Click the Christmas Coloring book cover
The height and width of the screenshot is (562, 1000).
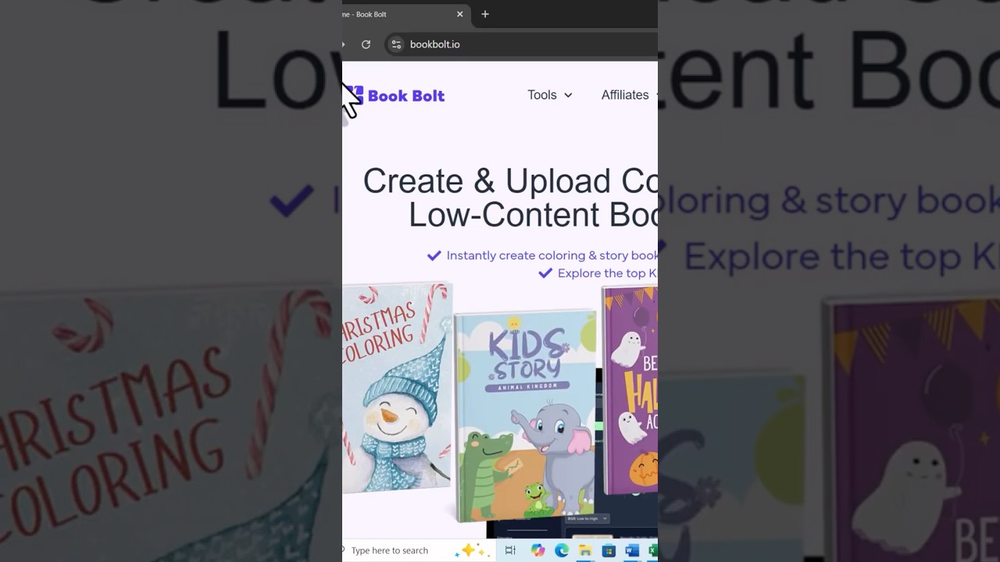(396, 389)
